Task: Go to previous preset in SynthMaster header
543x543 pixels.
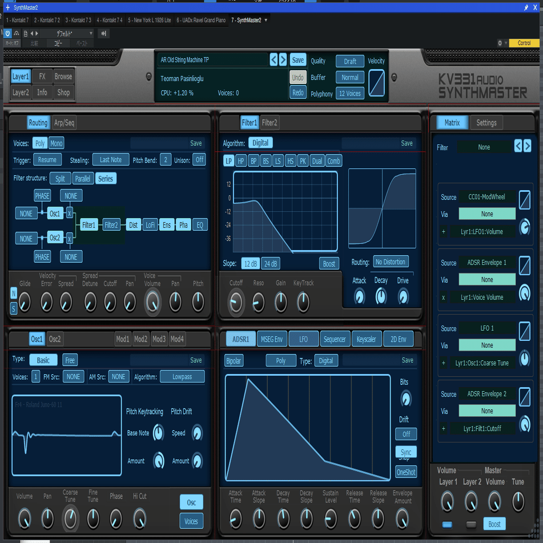Action: click(x=273, y=59)
